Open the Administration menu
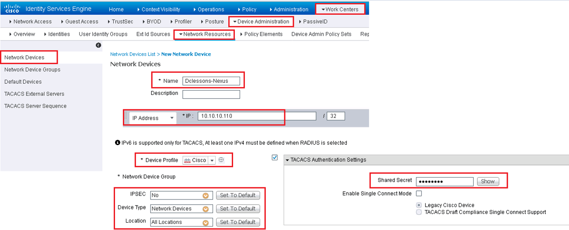 pyautogui.click(x=289, y=9)
